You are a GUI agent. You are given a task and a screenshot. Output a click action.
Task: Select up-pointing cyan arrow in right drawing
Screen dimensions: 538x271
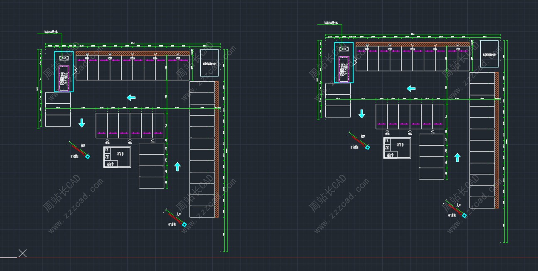point(457,157)
